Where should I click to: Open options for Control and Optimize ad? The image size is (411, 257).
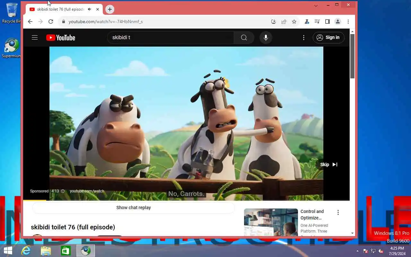pos(338,212)
